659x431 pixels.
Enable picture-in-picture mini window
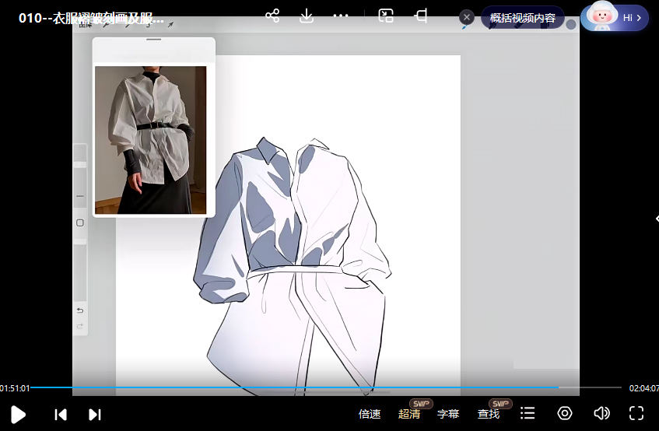pyautogui.click(x=386, y=16)
